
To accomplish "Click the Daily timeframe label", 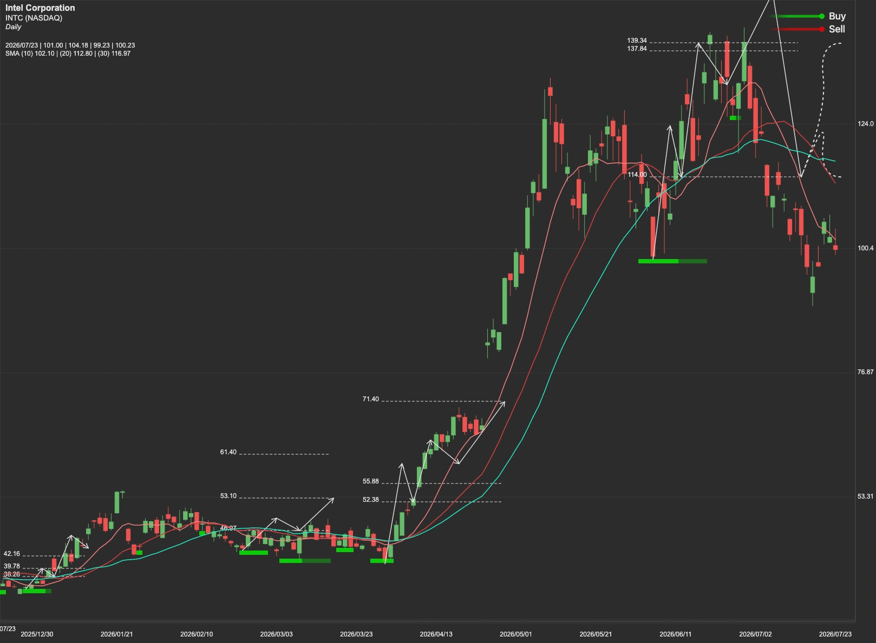I will click(14, 27).
